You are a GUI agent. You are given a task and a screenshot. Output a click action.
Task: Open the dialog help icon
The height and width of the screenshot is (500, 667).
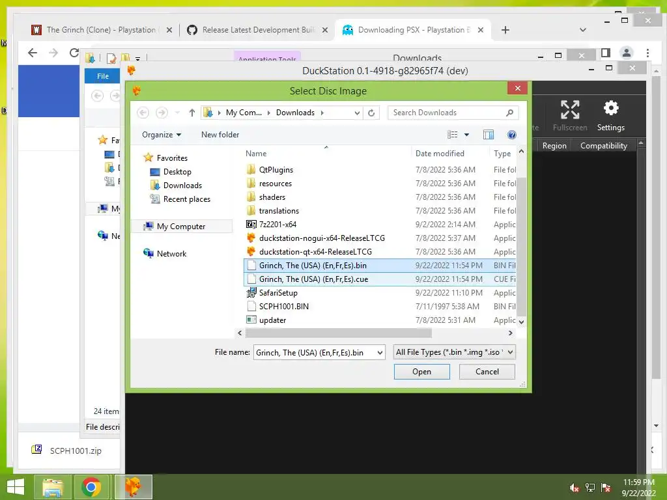[x=512, y=135]
